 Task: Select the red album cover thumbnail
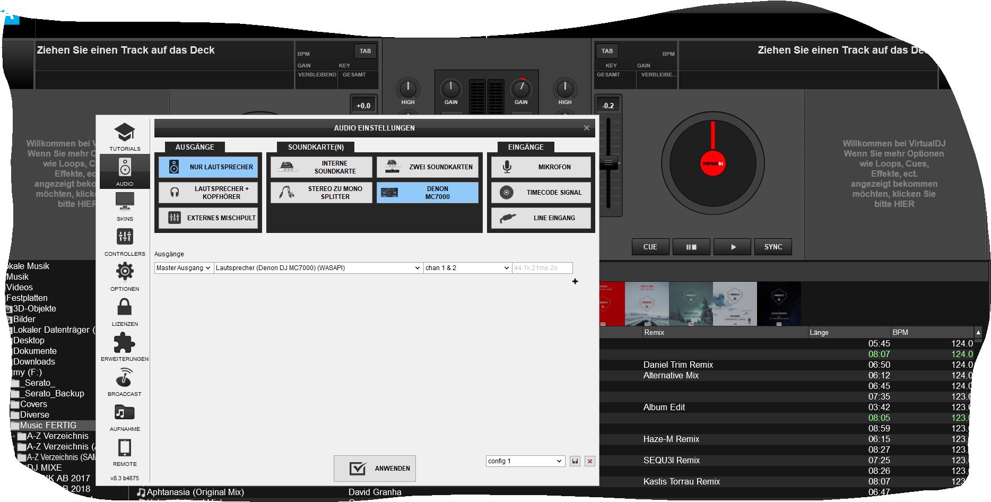click(612, 304)
